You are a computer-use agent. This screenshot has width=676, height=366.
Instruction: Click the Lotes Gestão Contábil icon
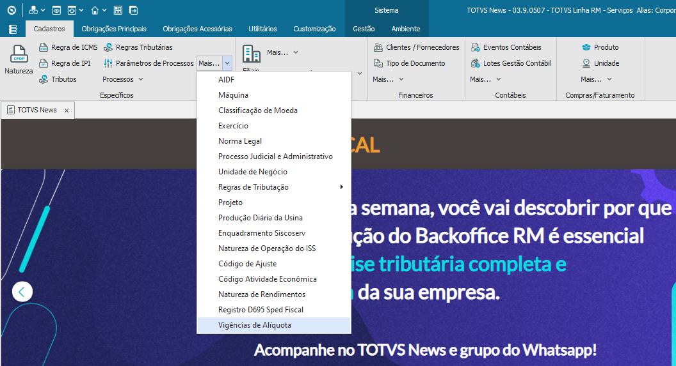475,63
